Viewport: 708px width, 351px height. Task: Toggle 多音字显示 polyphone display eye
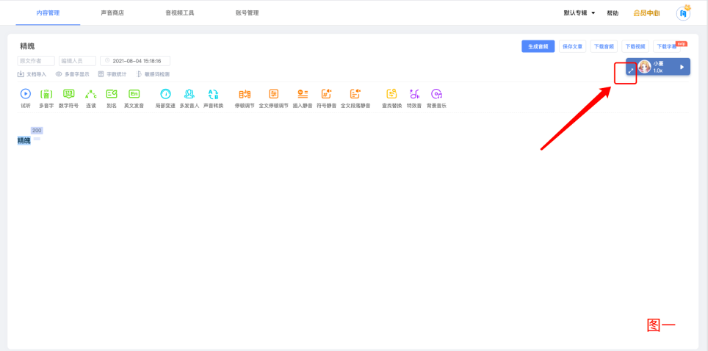click(x=59, y=74)
